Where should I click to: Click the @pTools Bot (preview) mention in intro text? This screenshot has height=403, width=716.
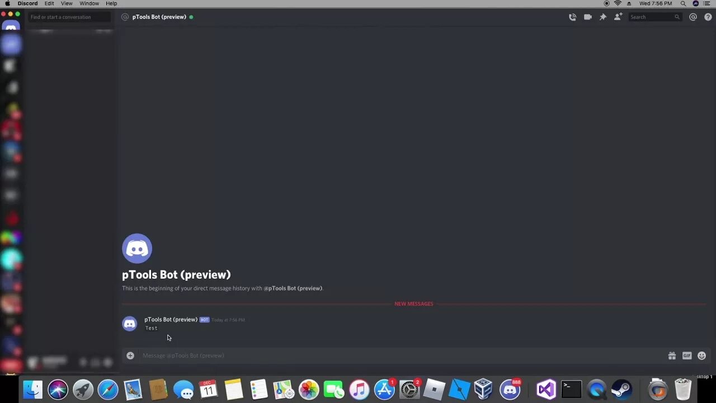click(x=293, y=289)
